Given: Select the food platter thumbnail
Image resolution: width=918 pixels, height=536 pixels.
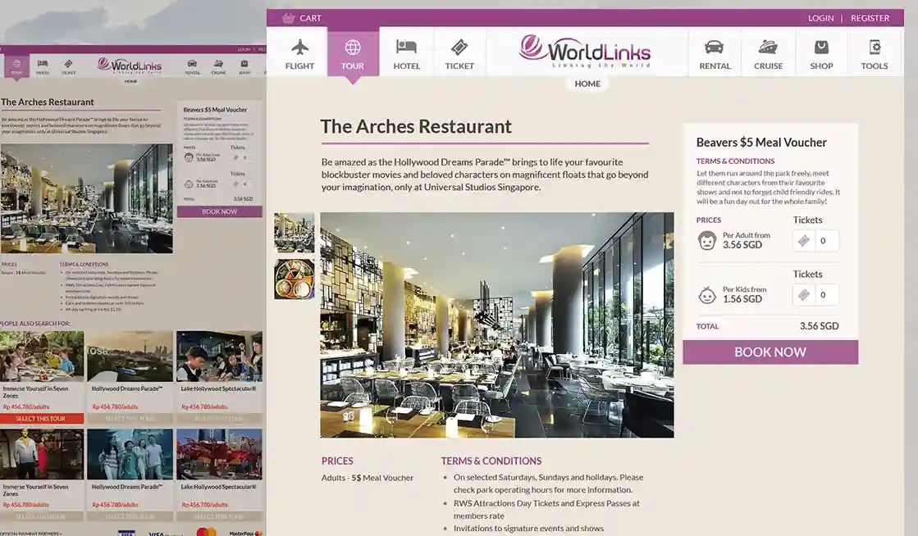Looking at the screenshot, I should tap(294, 279).
